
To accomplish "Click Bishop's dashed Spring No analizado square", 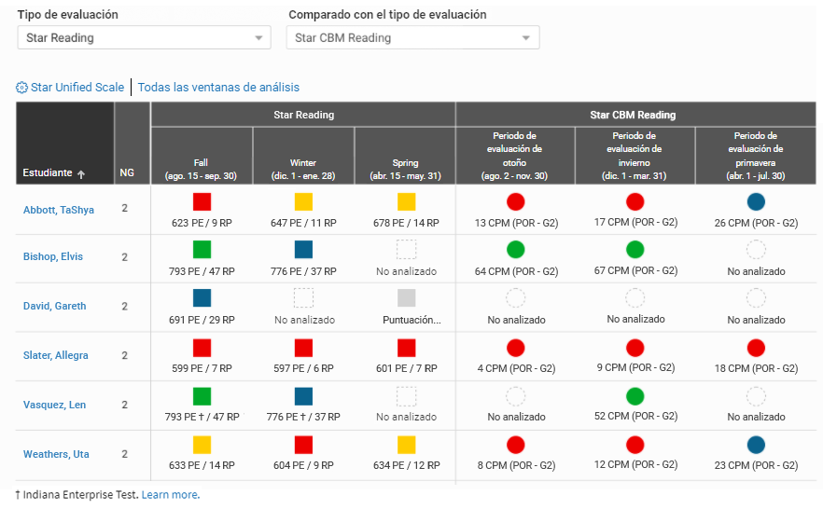I will (x=406, y=250).
